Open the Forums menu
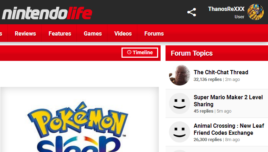Viewport: 268px width, 152px height. point(154,33)
